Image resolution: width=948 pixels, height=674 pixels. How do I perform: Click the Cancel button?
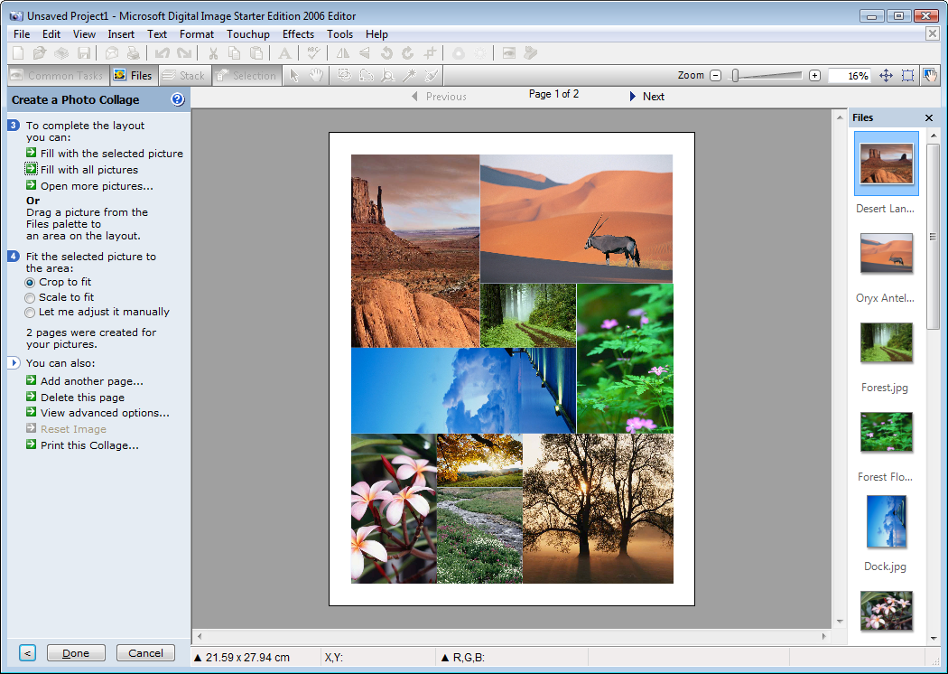click(145, 653)
